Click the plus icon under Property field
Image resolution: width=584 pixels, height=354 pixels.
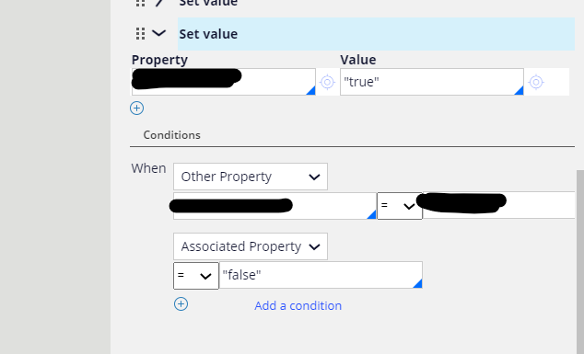point(136,108)
